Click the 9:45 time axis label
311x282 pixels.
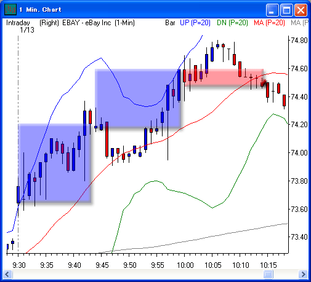102,265
